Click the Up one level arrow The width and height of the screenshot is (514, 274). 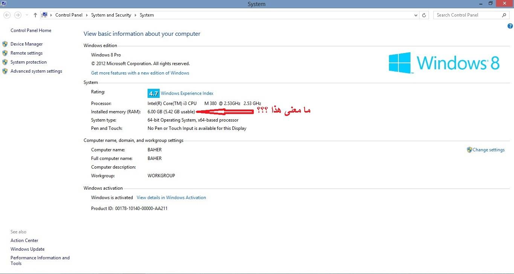click(35, 15)
